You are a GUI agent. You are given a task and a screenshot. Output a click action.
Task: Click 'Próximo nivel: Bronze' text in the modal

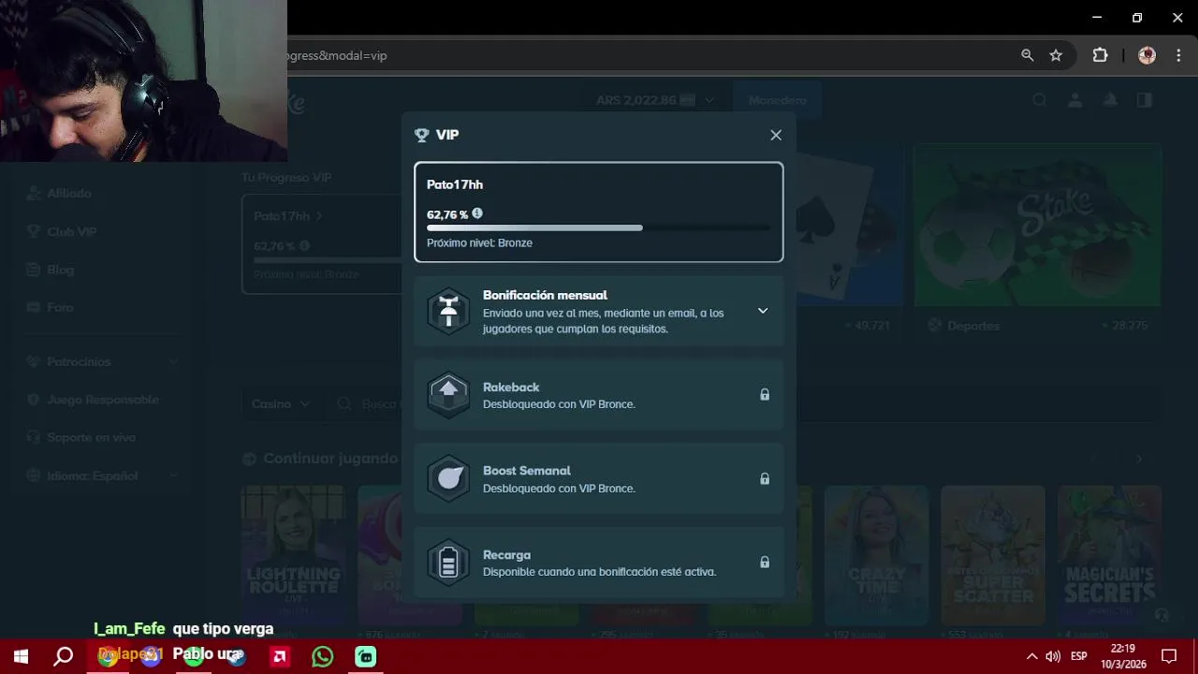[x=479, y=242]
